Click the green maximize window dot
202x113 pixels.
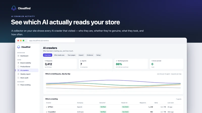23,41
